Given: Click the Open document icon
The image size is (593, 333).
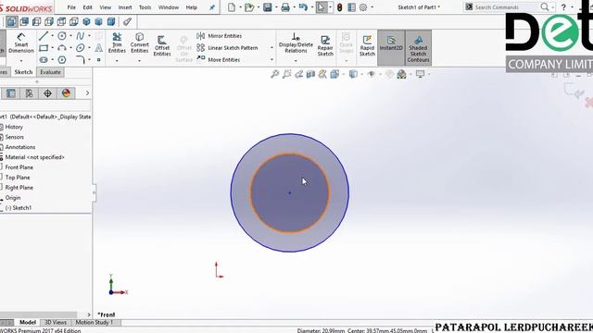Looking at the screenshot, I should point(249,7).
